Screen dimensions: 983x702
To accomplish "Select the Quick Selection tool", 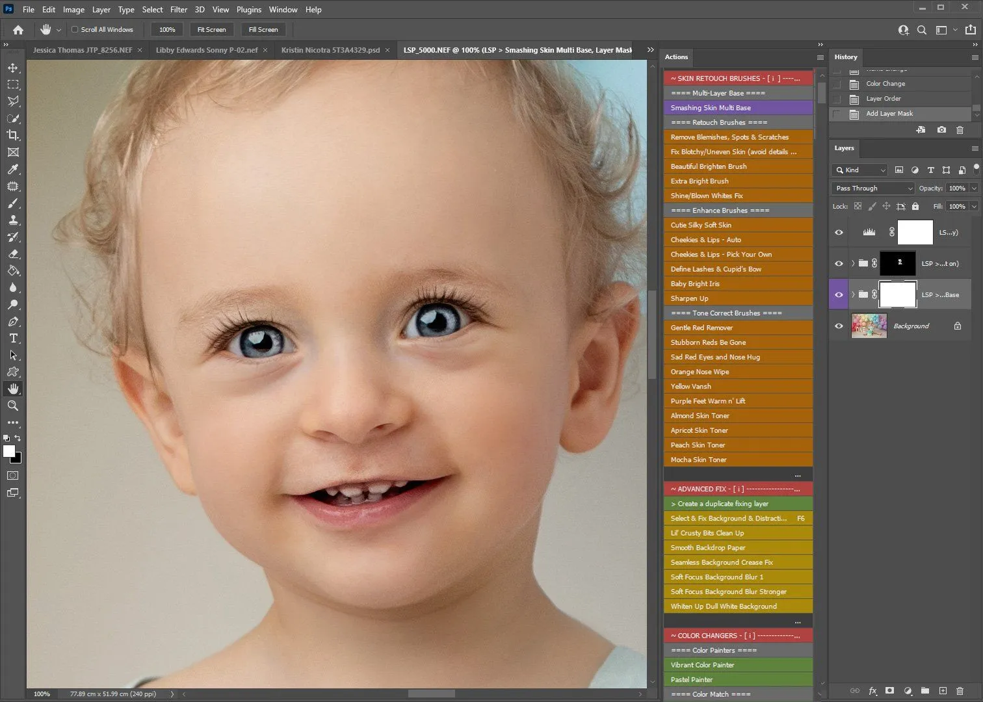I will coord(13,118).
